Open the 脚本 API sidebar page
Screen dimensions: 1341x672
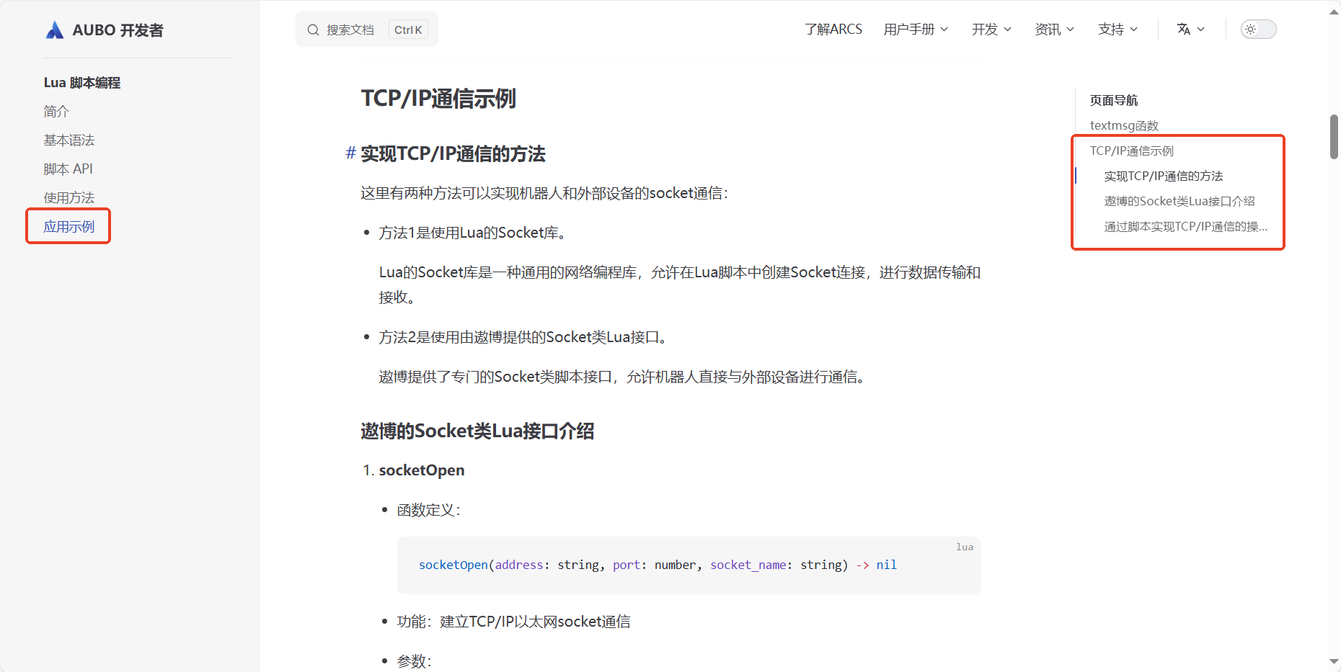point(68,169)
